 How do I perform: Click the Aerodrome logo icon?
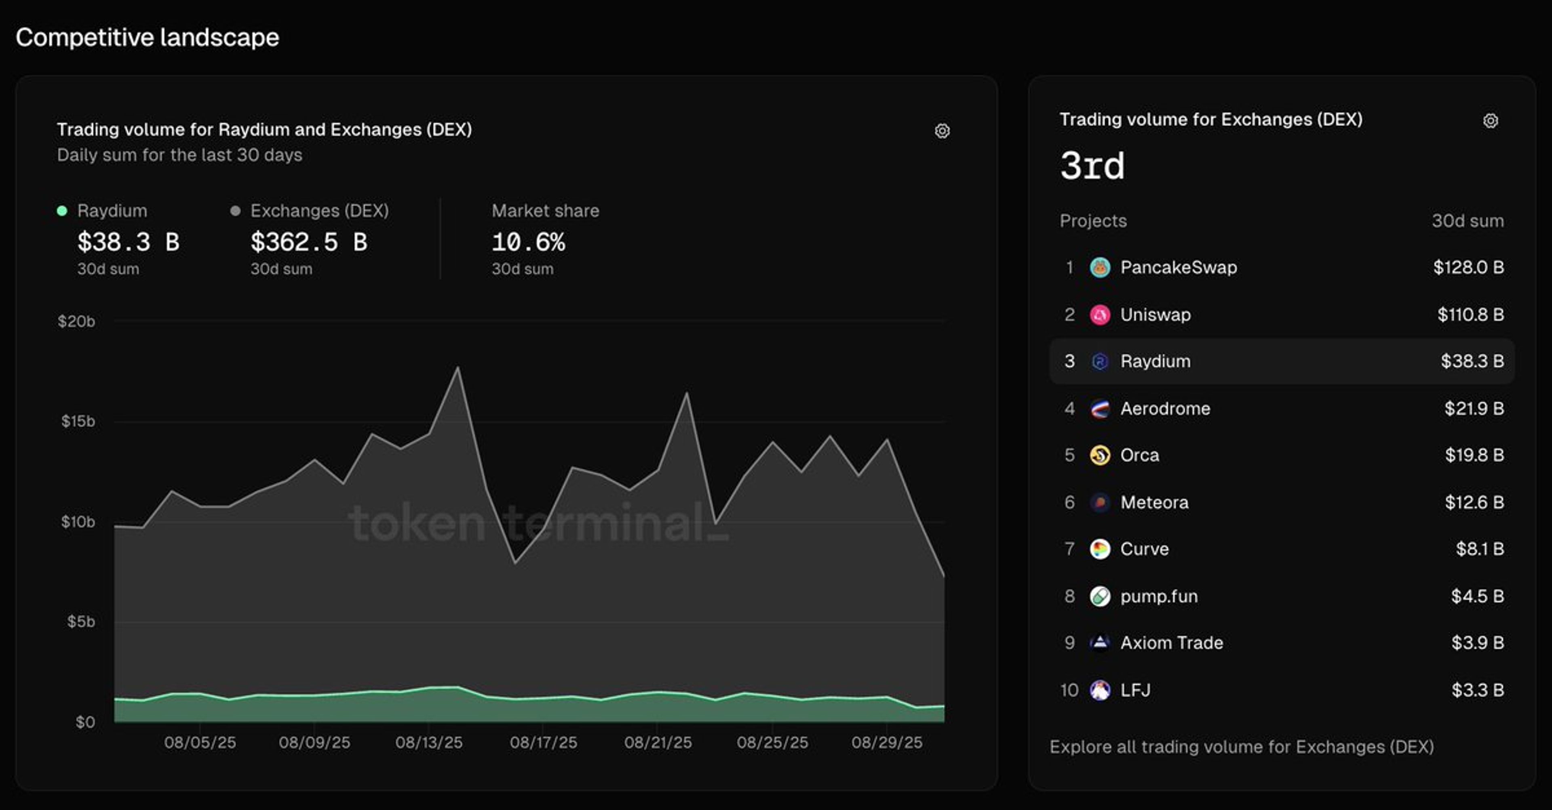coord(1100,409)
